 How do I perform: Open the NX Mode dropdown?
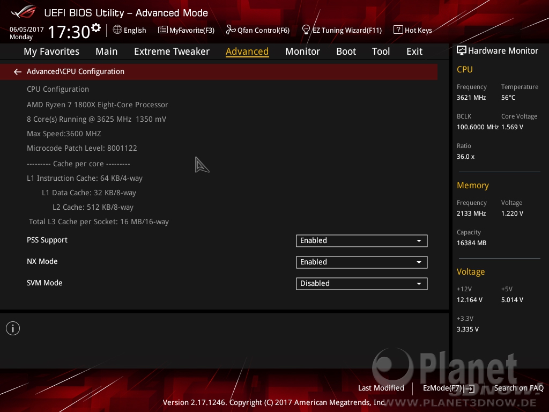362,262
